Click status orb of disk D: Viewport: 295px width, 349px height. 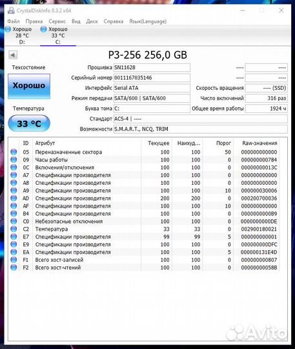[x=8, y=29]
